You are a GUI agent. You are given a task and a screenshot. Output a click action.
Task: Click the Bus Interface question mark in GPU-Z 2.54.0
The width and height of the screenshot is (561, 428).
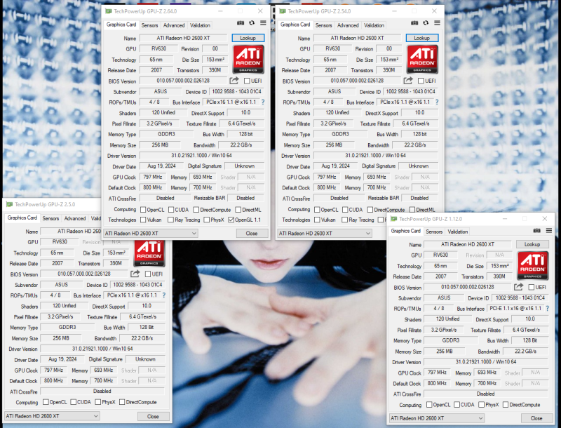tap(437, 102)
